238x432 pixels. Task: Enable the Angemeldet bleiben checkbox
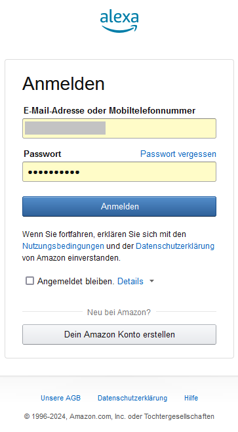[30, 281]
